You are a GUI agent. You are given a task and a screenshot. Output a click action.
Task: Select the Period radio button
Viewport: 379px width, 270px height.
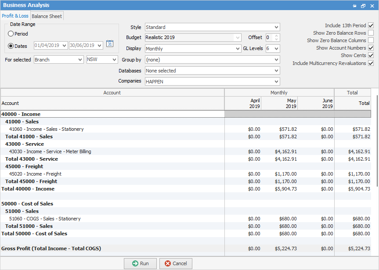[x=11, y=34]
